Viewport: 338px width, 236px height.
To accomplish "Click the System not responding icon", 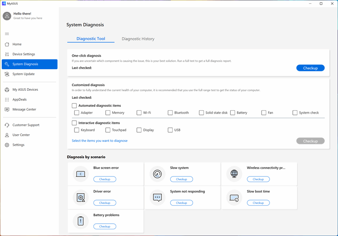I will point(157,198).
